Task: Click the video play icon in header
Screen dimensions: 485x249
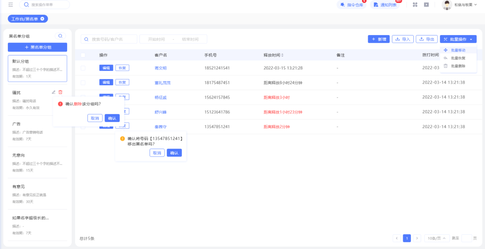Action: click(x=426, y=5)
